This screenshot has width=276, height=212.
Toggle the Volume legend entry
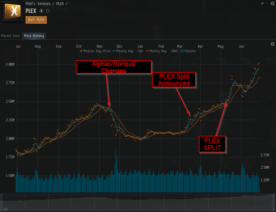point(188,51)
